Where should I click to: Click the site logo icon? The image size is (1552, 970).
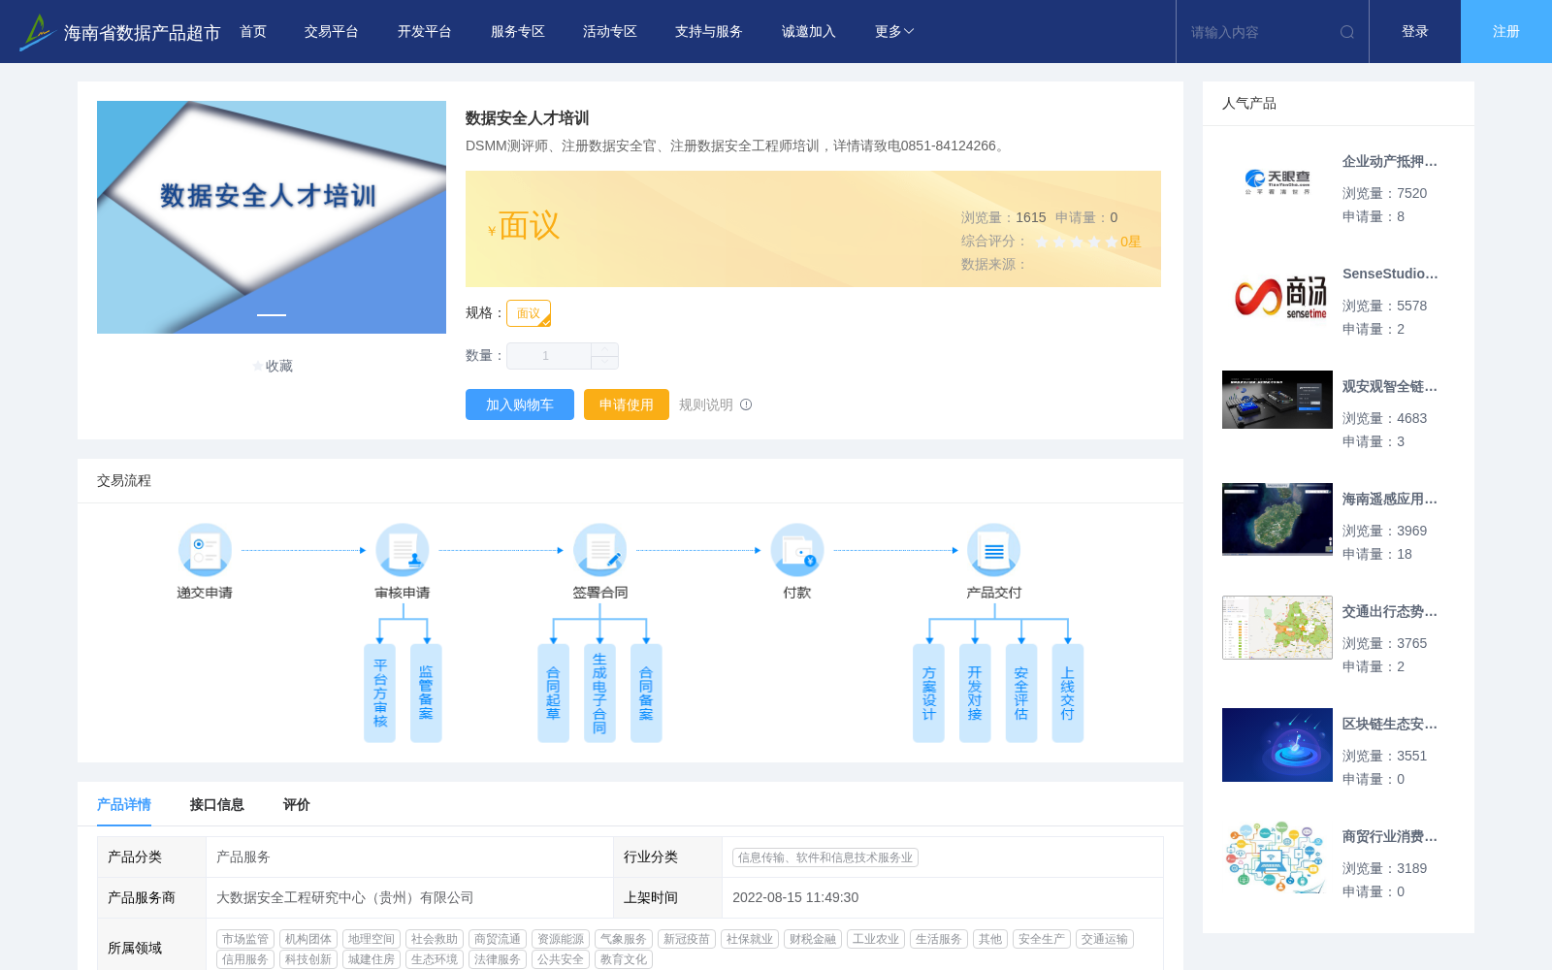click(37, 32)
